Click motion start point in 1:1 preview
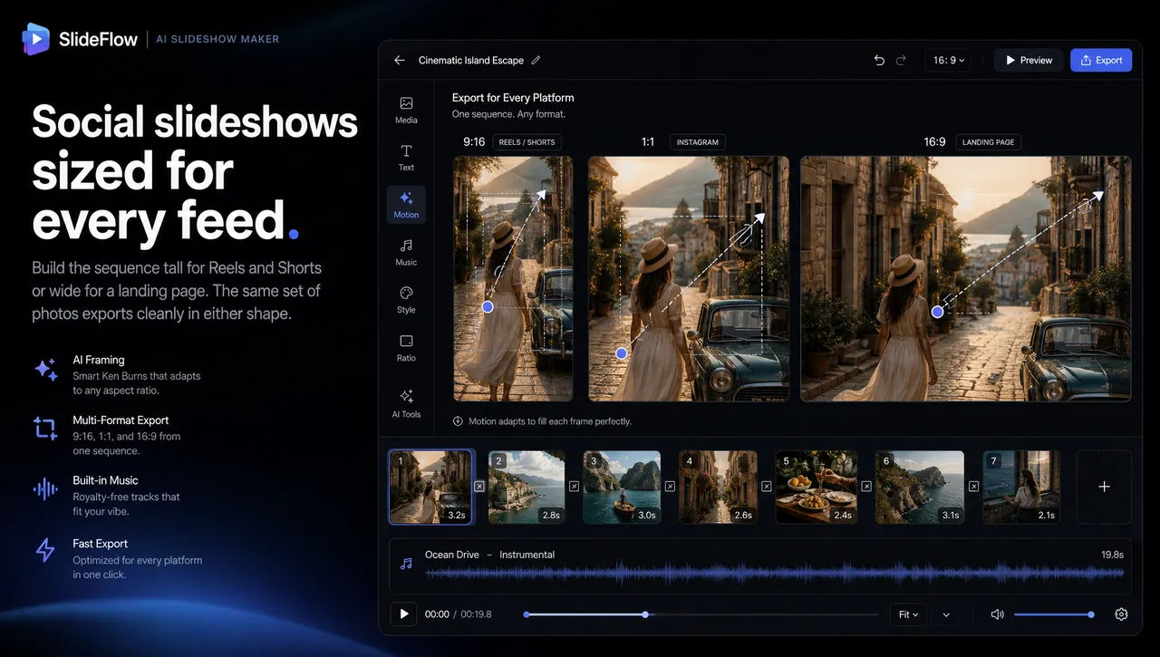The image size is (1160, 657). tap(621, 353)
